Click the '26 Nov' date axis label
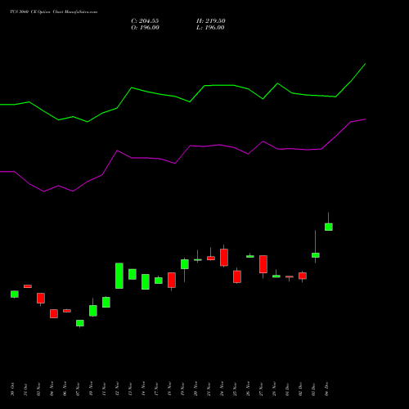The image size is (409, 409). click(x=248, y=389)
